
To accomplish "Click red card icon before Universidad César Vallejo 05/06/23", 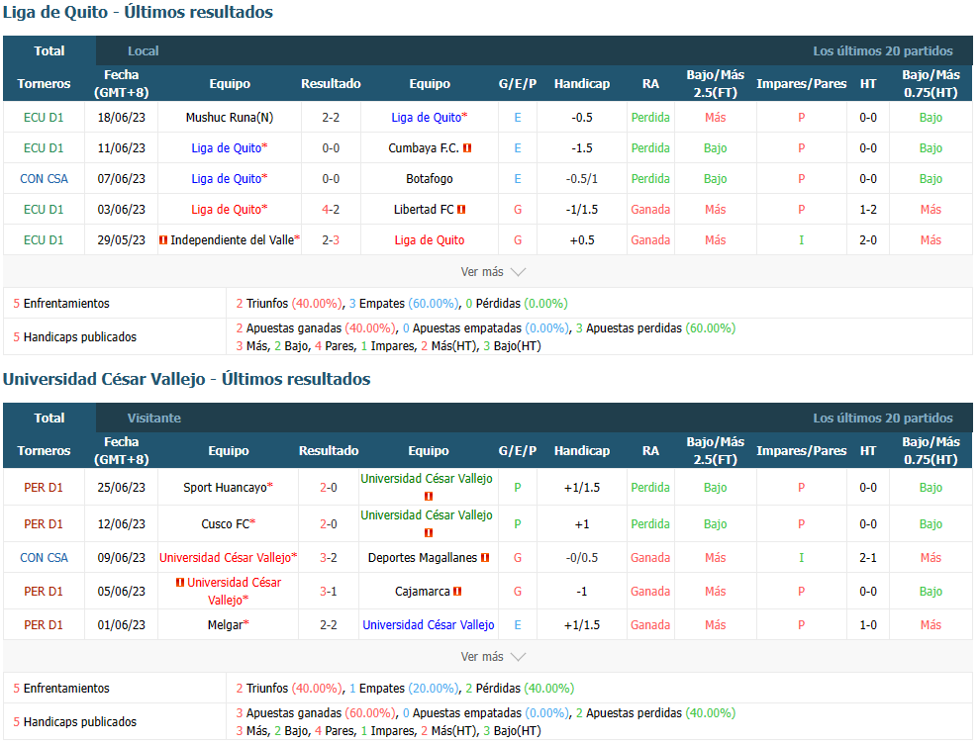I will pos(180,582).
